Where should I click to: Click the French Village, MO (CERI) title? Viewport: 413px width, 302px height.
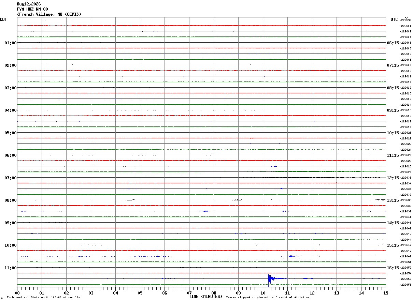[49, 14]
